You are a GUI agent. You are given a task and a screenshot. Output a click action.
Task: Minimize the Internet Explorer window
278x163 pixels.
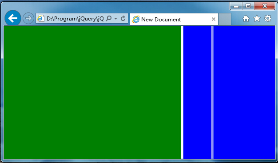pos(236,6)
